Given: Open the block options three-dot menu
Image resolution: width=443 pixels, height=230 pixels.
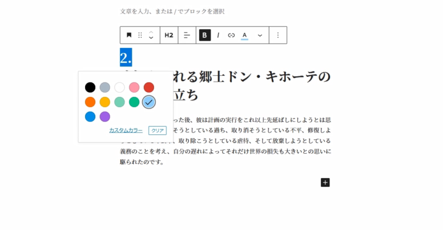Looking at the screenshot, I should click(278, 35).
